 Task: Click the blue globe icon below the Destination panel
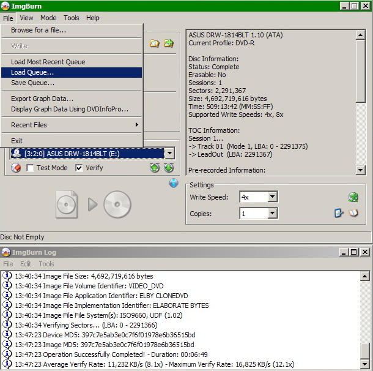(174, 183)
